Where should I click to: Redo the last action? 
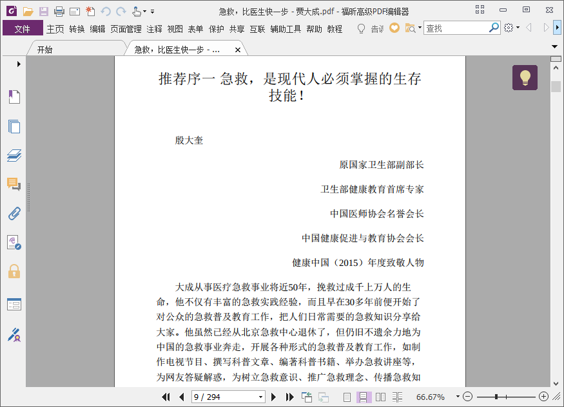pos(121,12)
